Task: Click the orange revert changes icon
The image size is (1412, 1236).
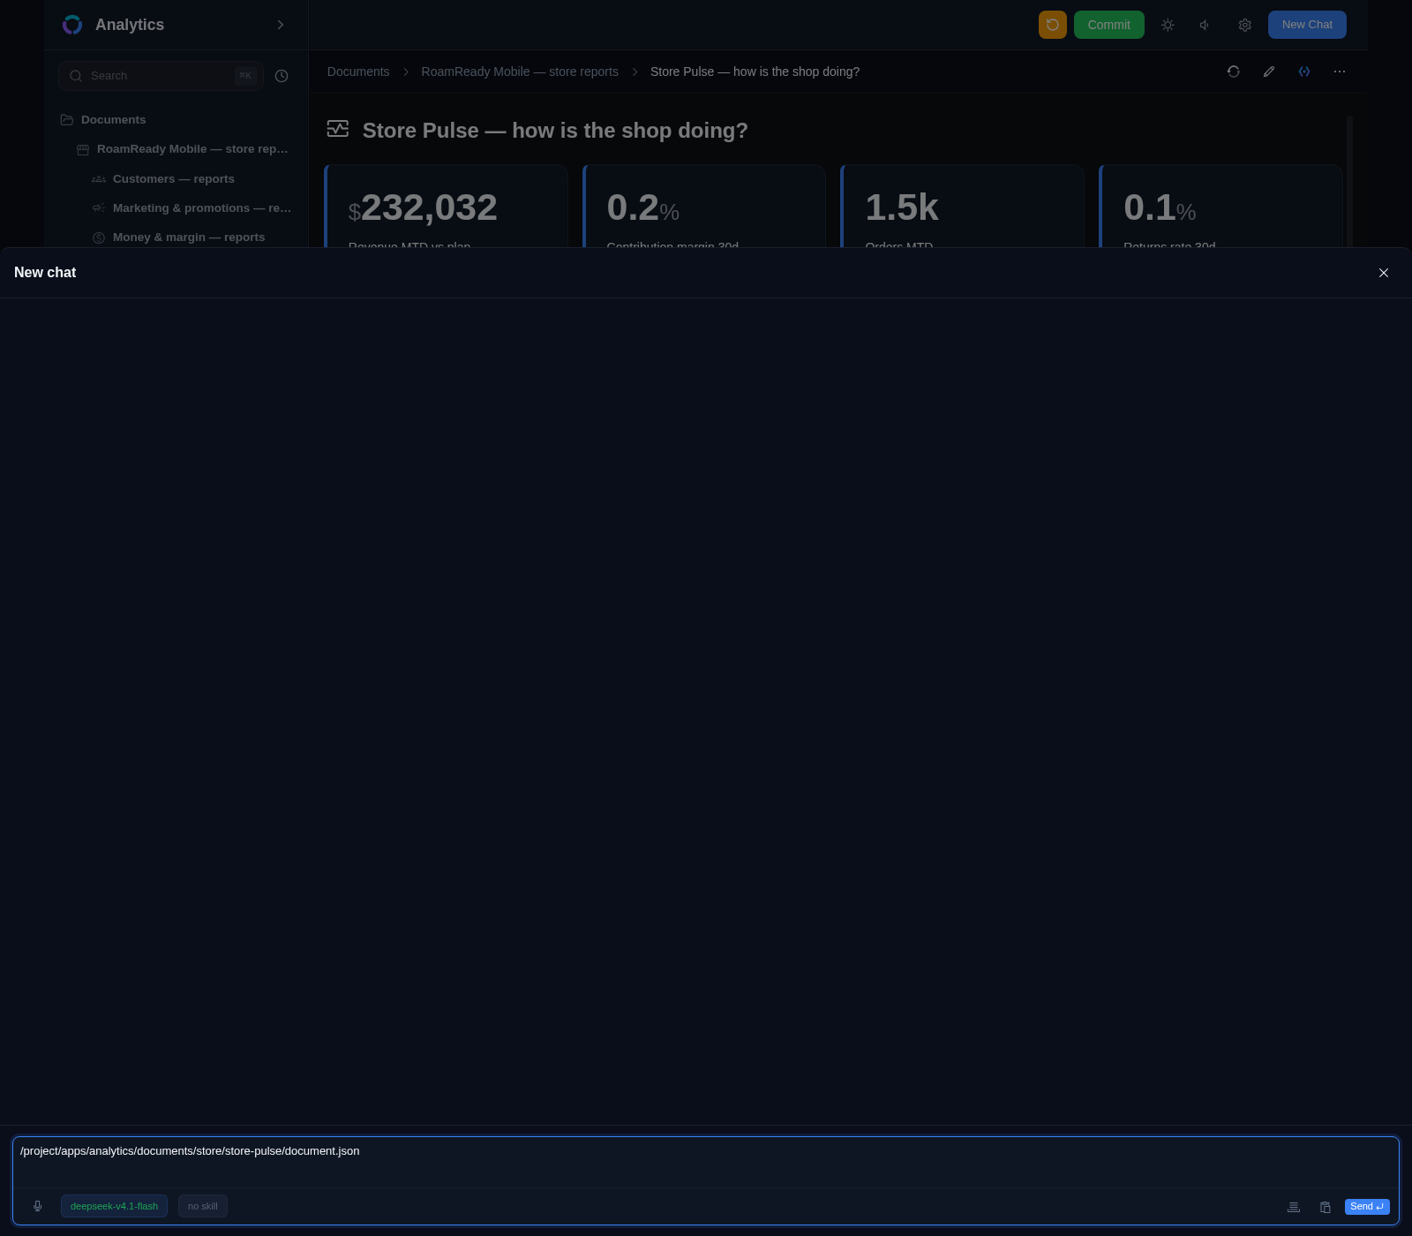Action: click(1053, 25)
